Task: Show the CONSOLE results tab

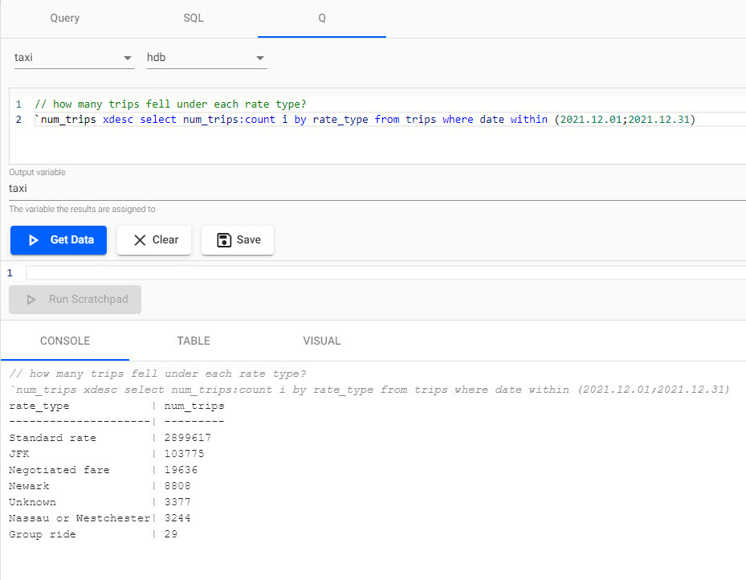Action: (x=65, y=341)
